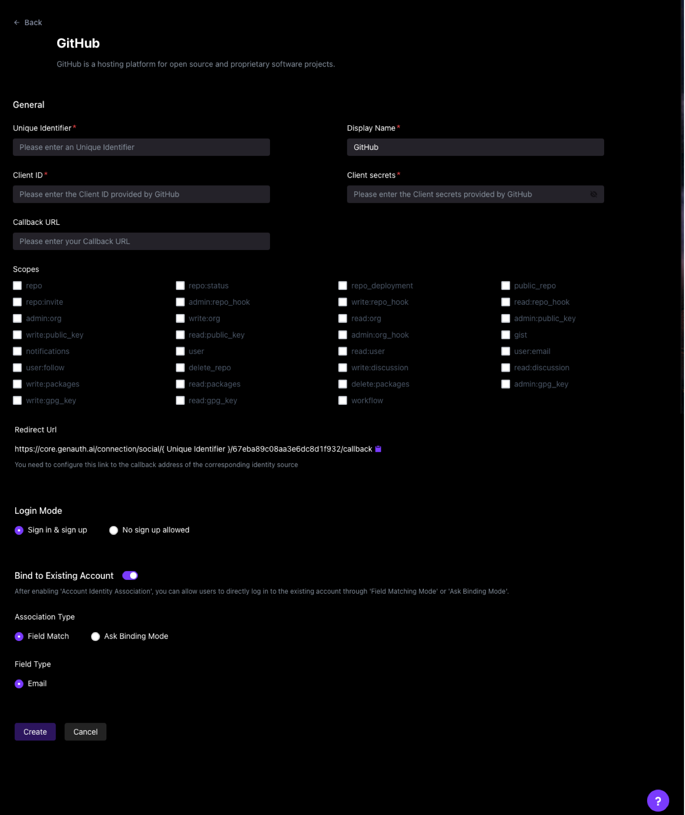Check the repo scope checkbox
The width and height of the screenshot is (685, 815).
(17, 286)
